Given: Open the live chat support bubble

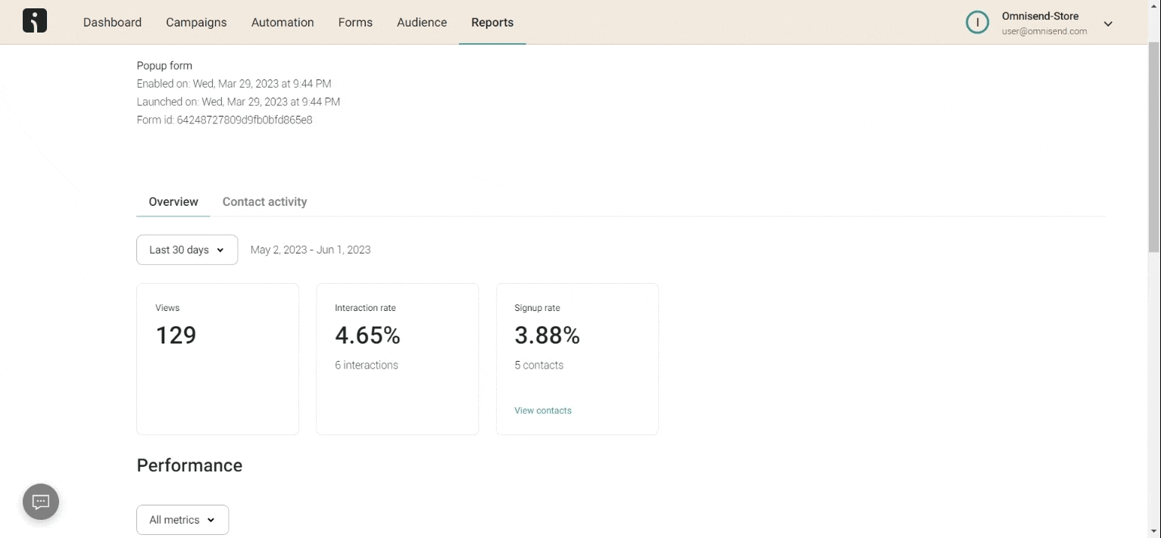Looking at the screenshot, I should coord(41,502).
